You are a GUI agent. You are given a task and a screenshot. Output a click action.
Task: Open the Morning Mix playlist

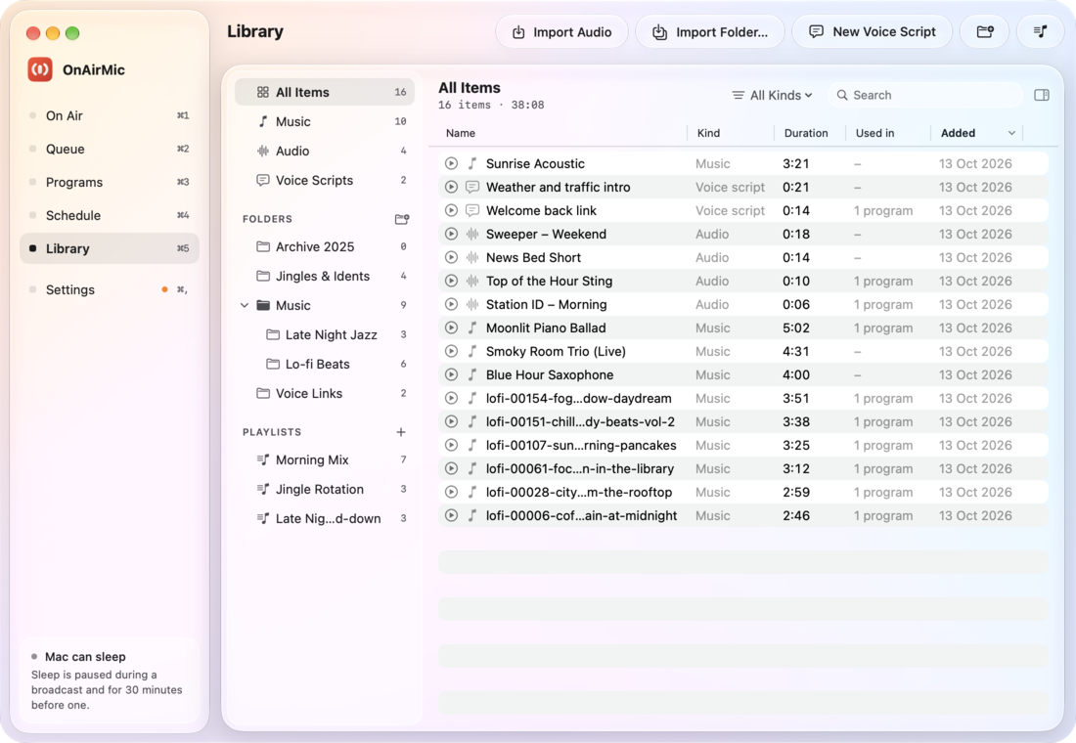(325, 459)
